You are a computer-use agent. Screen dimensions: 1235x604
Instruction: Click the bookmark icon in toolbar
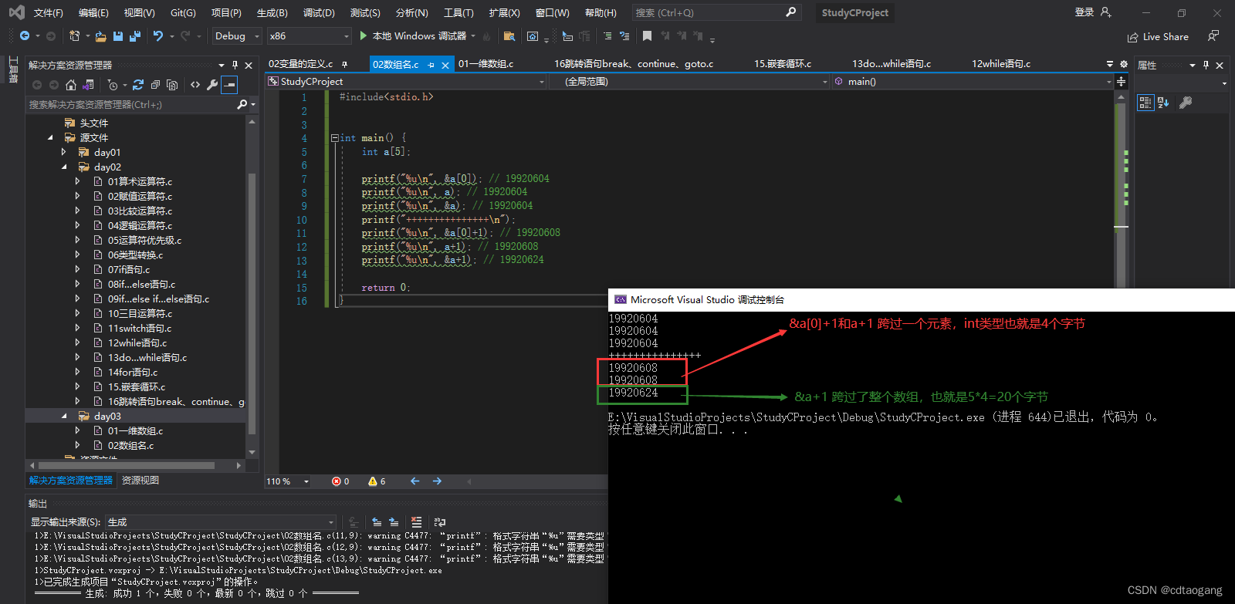point(648,36)
